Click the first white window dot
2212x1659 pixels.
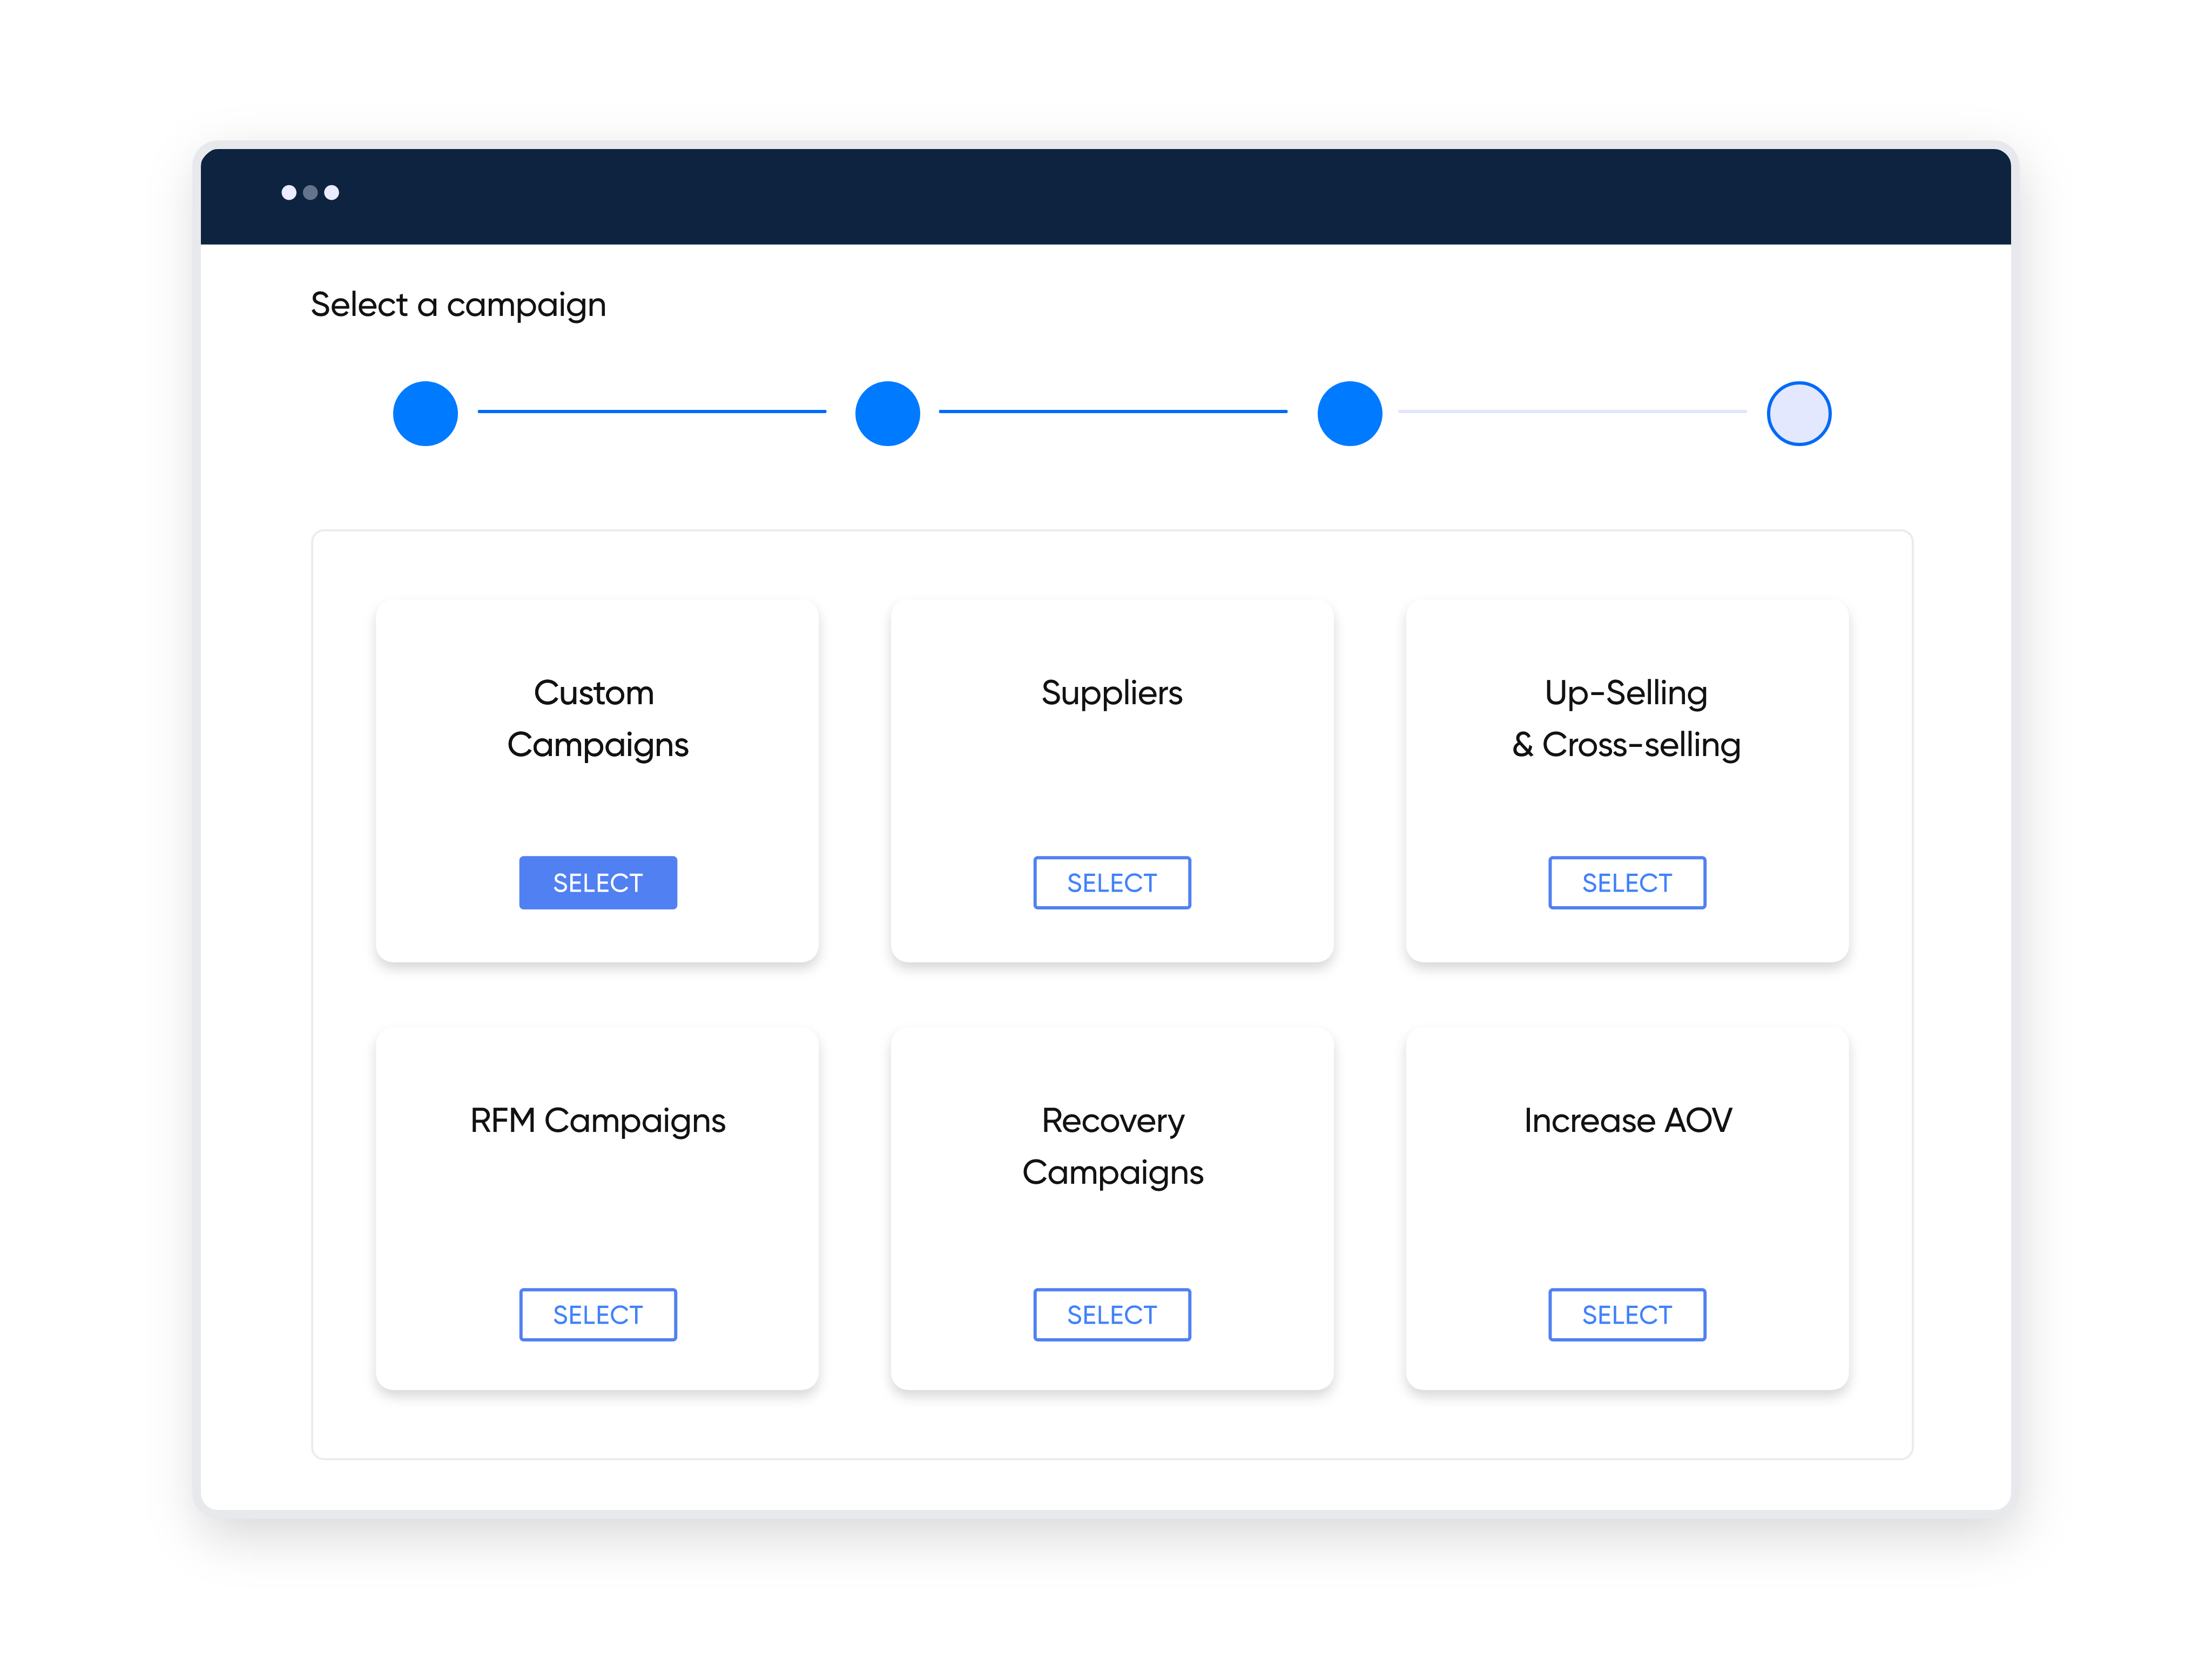pyautogui.click(x=288, y=192)
